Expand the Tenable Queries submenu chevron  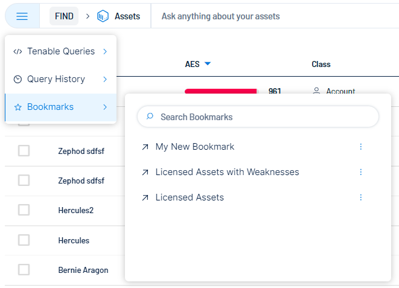pyautogui.click(x=105, y=52)
